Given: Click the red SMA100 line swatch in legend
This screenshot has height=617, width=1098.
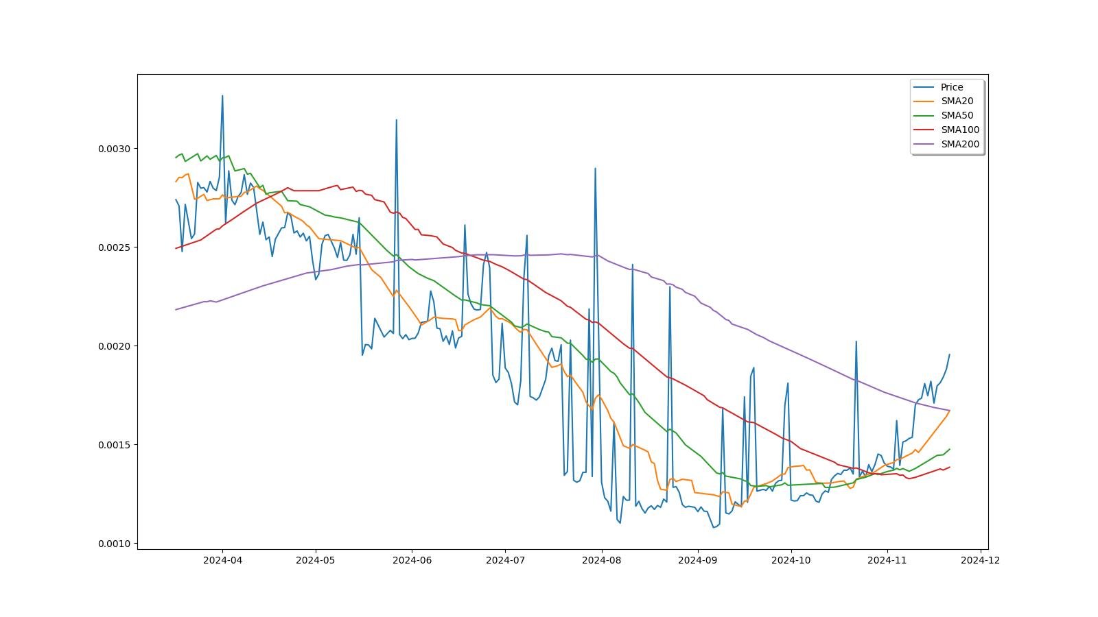Looking at the screenshot, I should pos(925,130).
